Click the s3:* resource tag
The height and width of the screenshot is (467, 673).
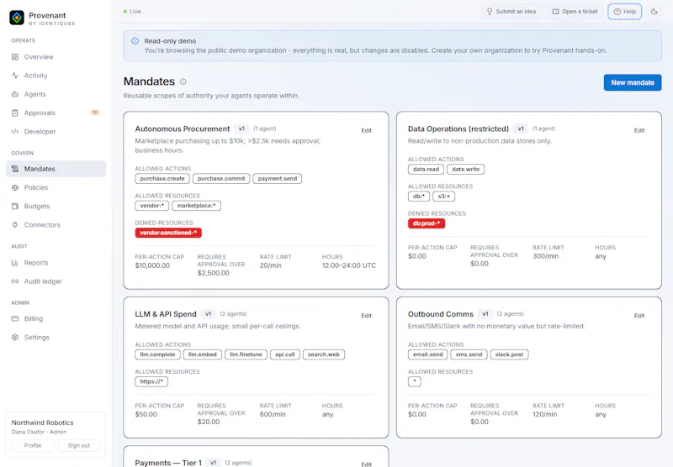pyautogui.click(x=444, y=197)
